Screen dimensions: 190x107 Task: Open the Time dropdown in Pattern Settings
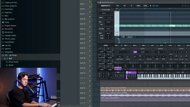pyautogui.click(x=109, y=24)
